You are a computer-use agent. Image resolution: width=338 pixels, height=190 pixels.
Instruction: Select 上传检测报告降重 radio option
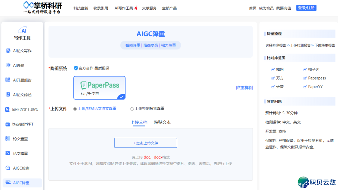tap(132, 109)
